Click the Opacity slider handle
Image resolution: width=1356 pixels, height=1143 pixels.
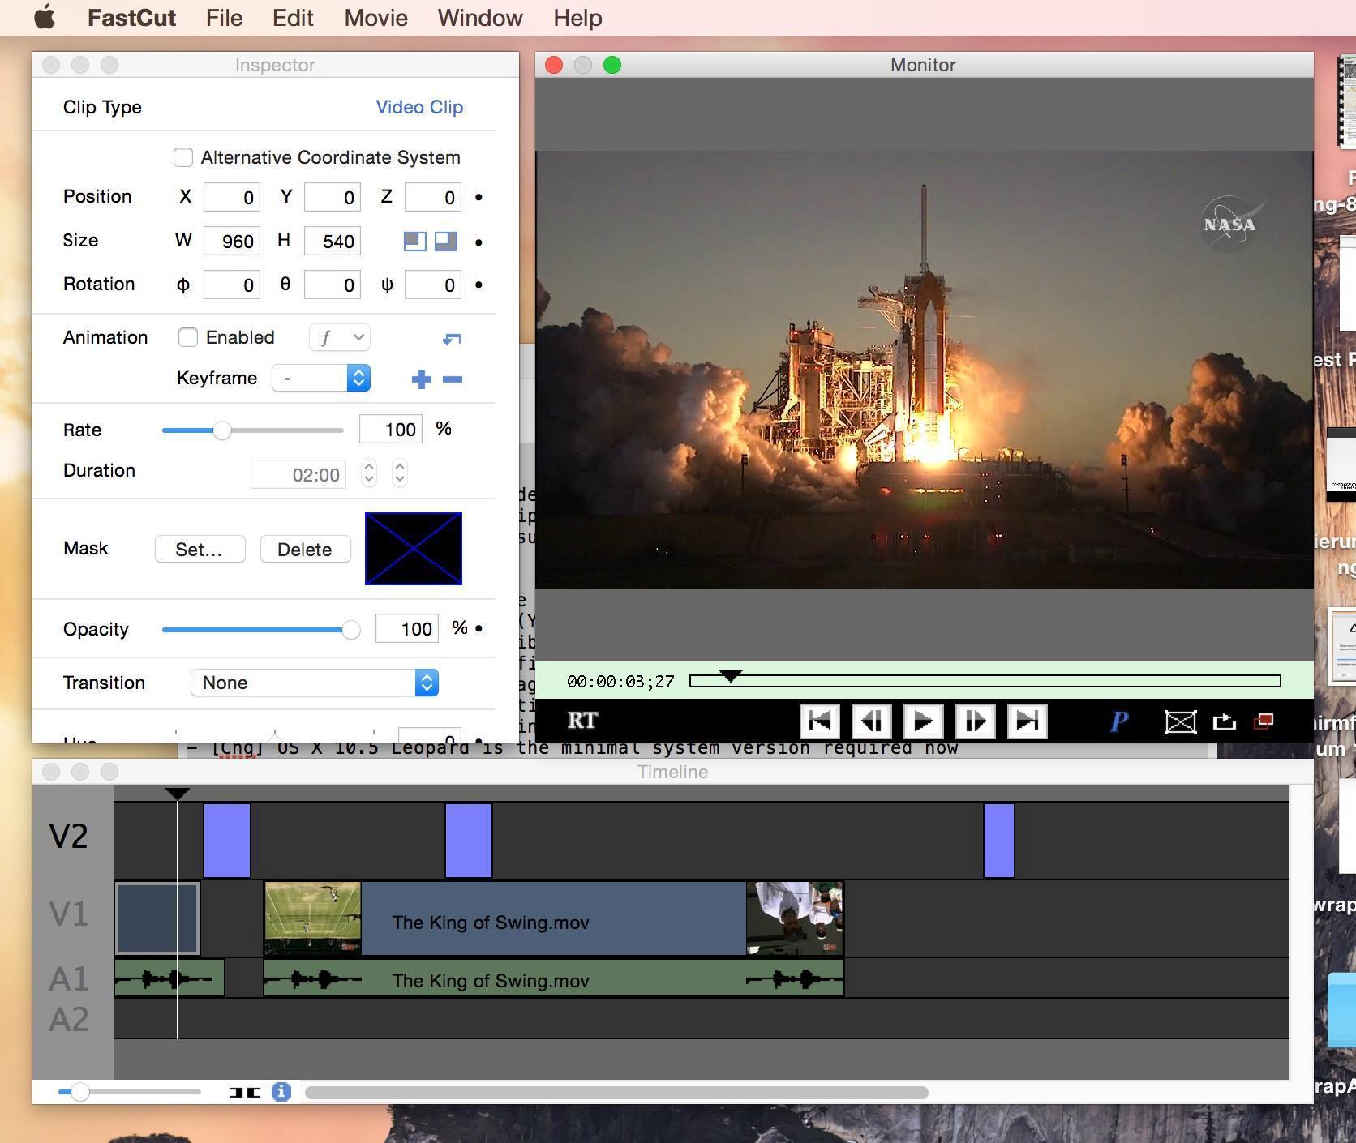tap(350, 629)
